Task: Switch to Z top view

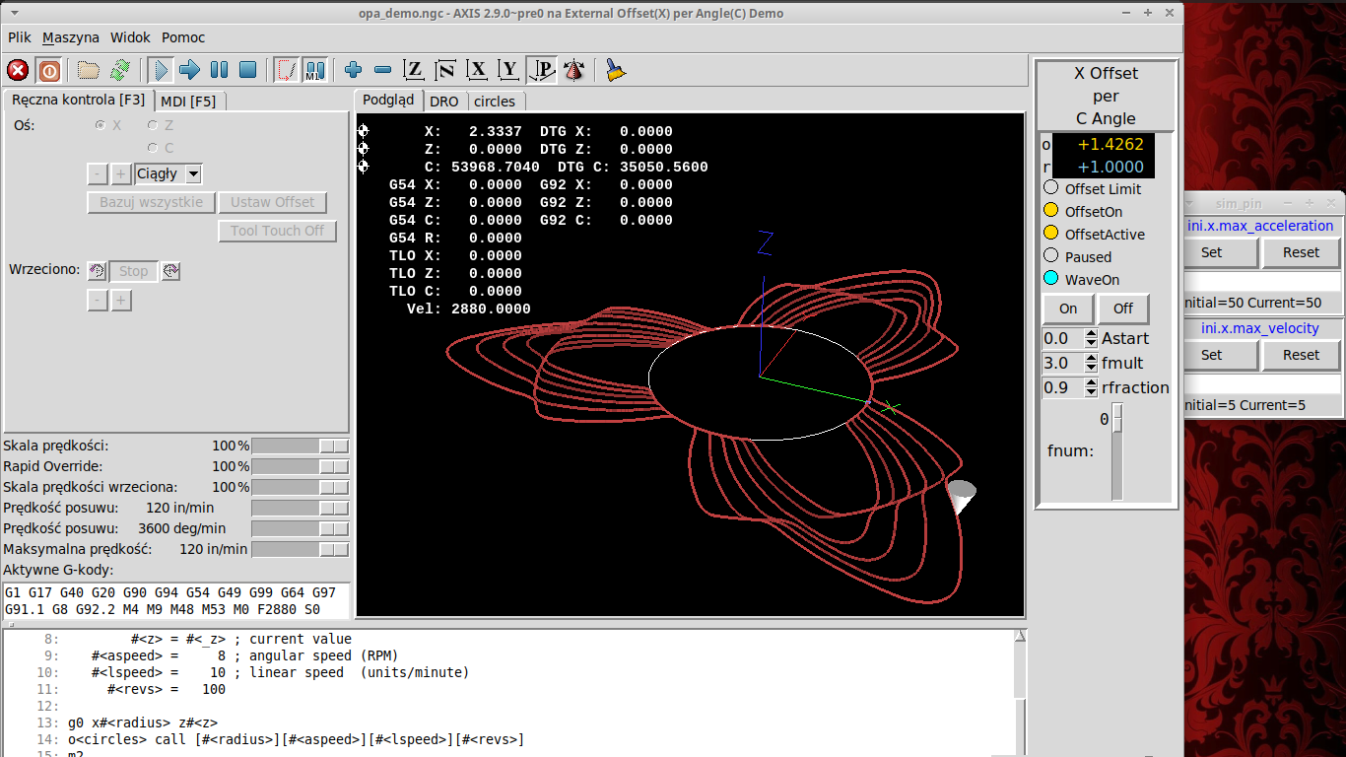Action: point(415,70)
